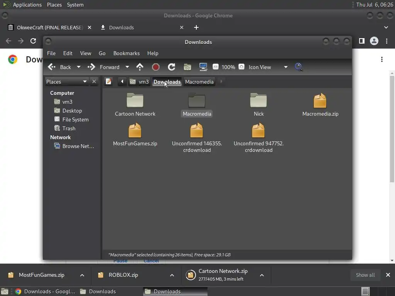
Task: Open the file manager search magnifier
Action: [299, 67]
